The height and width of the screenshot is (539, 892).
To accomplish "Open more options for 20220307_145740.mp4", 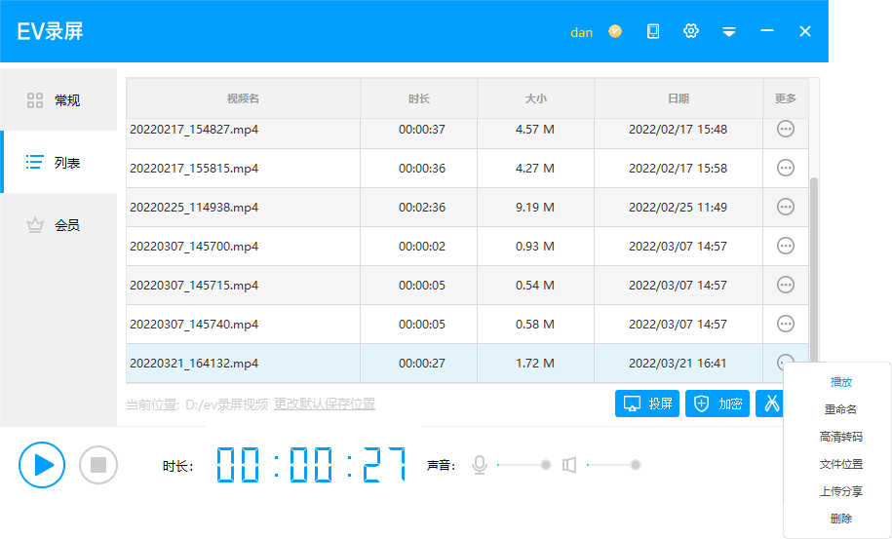I will coord(785,324).
